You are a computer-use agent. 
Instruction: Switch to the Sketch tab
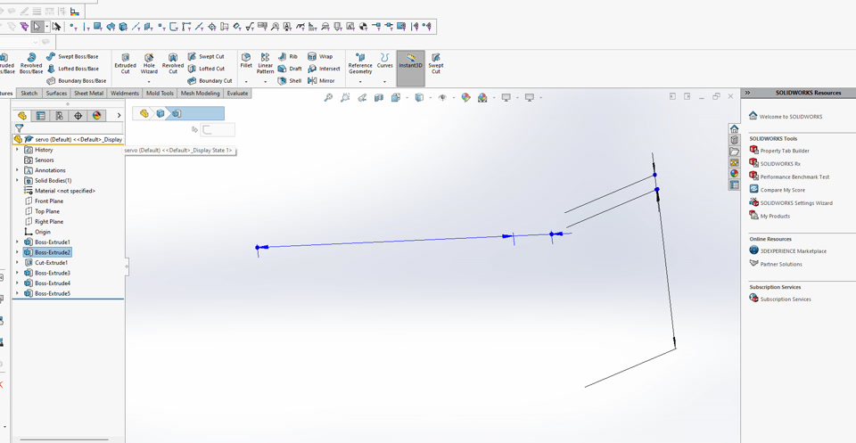29,94
